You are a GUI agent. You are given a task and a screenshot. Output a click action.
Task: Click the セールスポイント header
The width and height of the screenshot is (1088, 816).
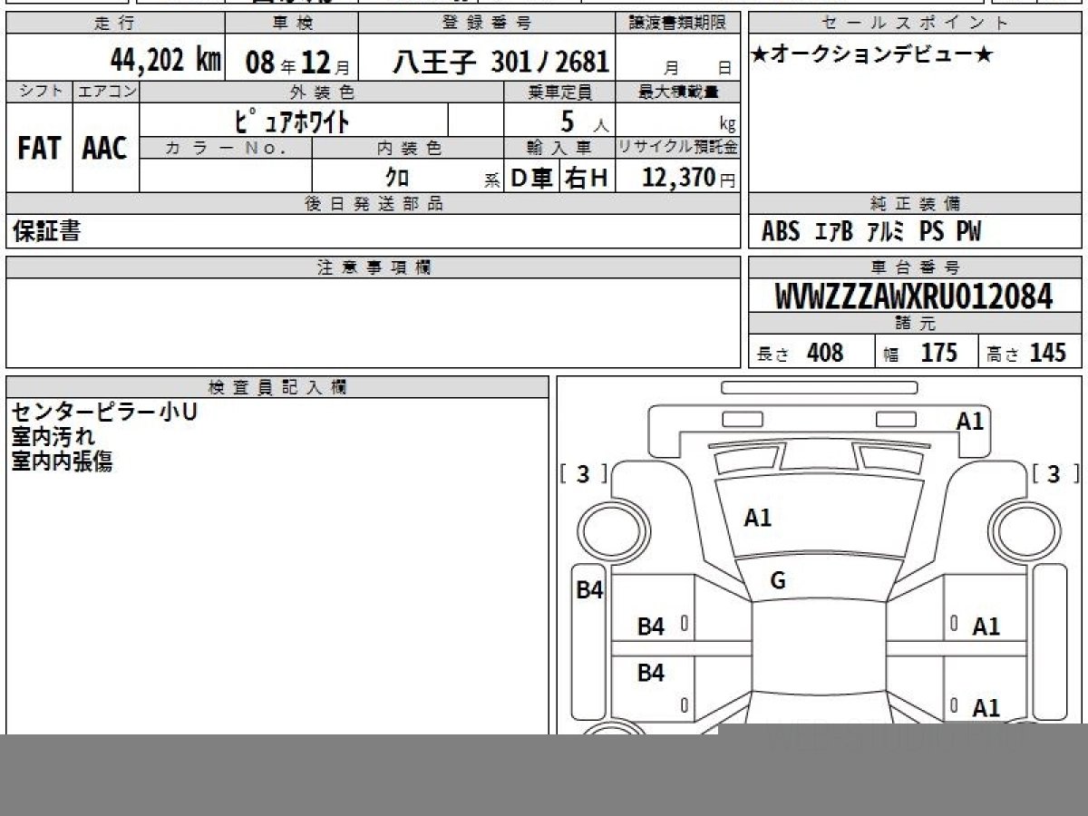[x=916, y=23]
